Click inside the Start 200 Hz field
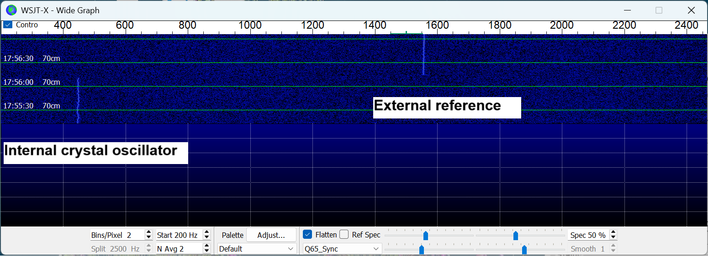708x257 pixels. [x=179, y=235]
